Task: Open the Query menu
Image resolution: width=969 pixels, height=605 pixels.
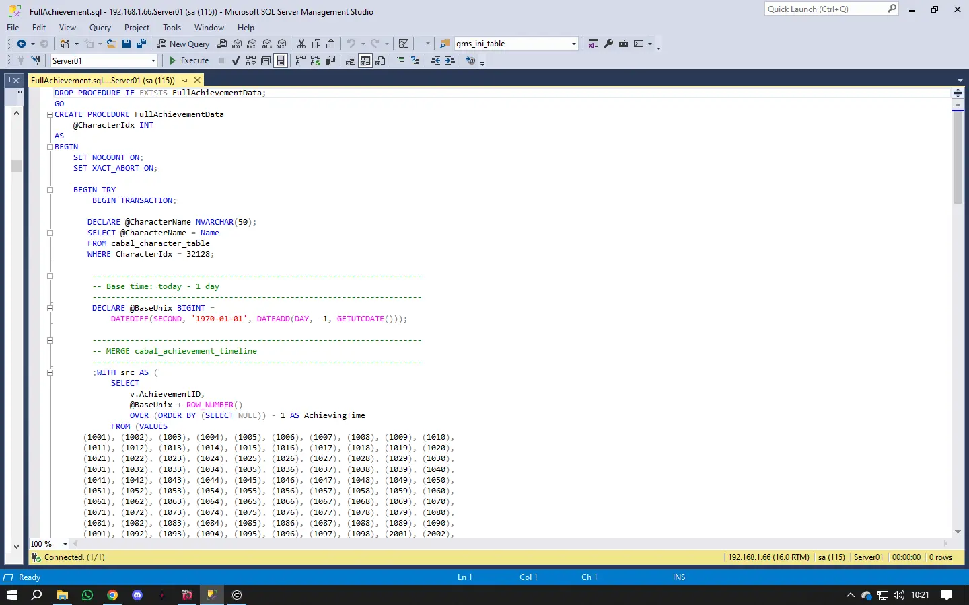Action: tap(100, 28)
